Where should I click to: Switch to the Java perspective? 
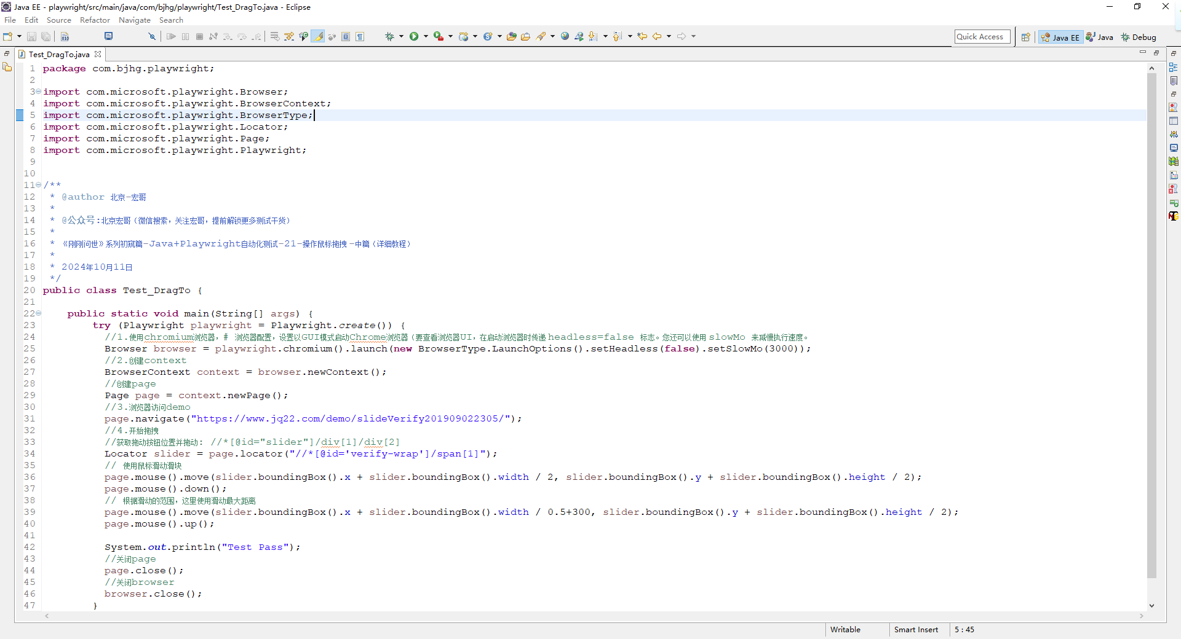1100,37
